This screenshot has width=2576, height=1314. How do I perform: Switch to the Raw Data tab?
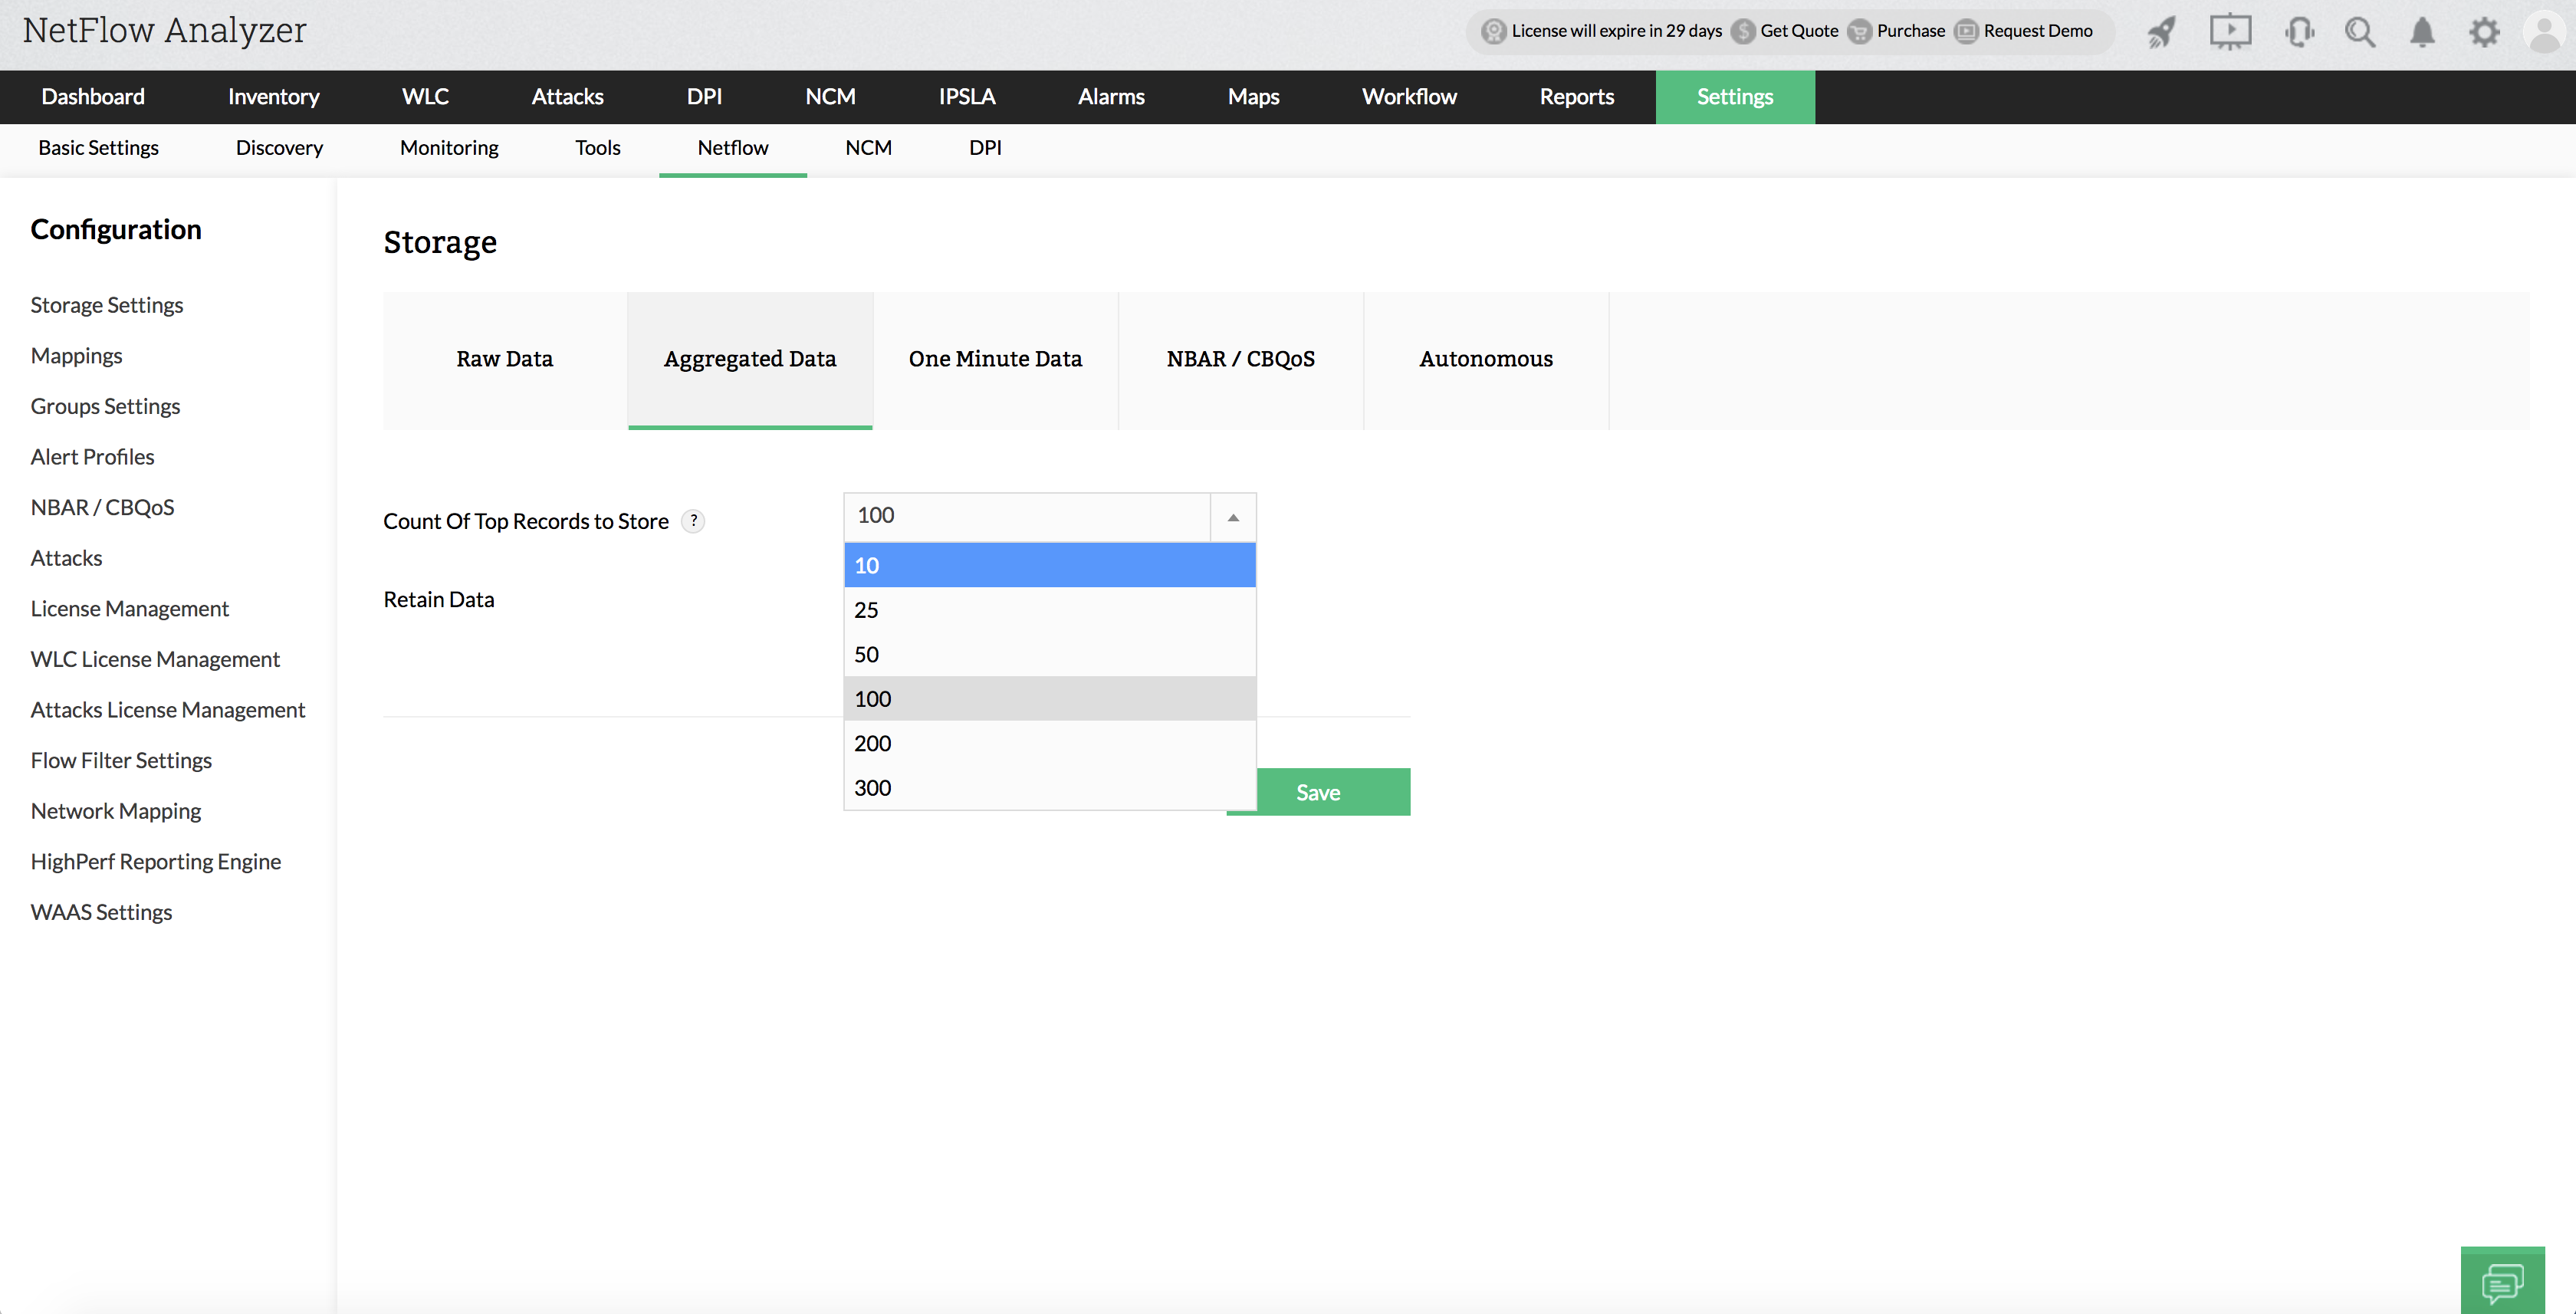(x=504, y=359)
